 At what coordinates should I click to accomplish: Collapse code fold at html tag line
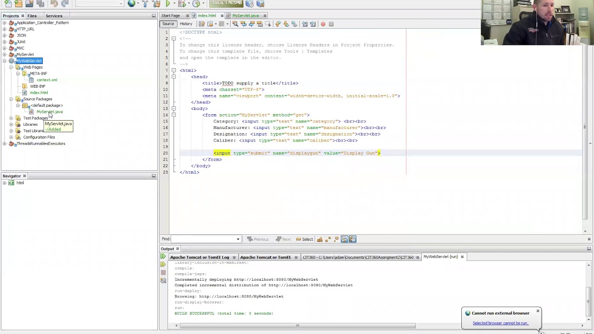pyautogui.click(x=174, y=71)
